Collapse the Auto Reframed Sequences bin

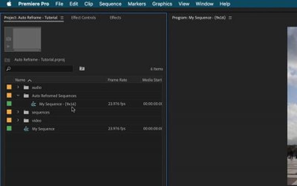pyautogui.click(x=18, y=95)
